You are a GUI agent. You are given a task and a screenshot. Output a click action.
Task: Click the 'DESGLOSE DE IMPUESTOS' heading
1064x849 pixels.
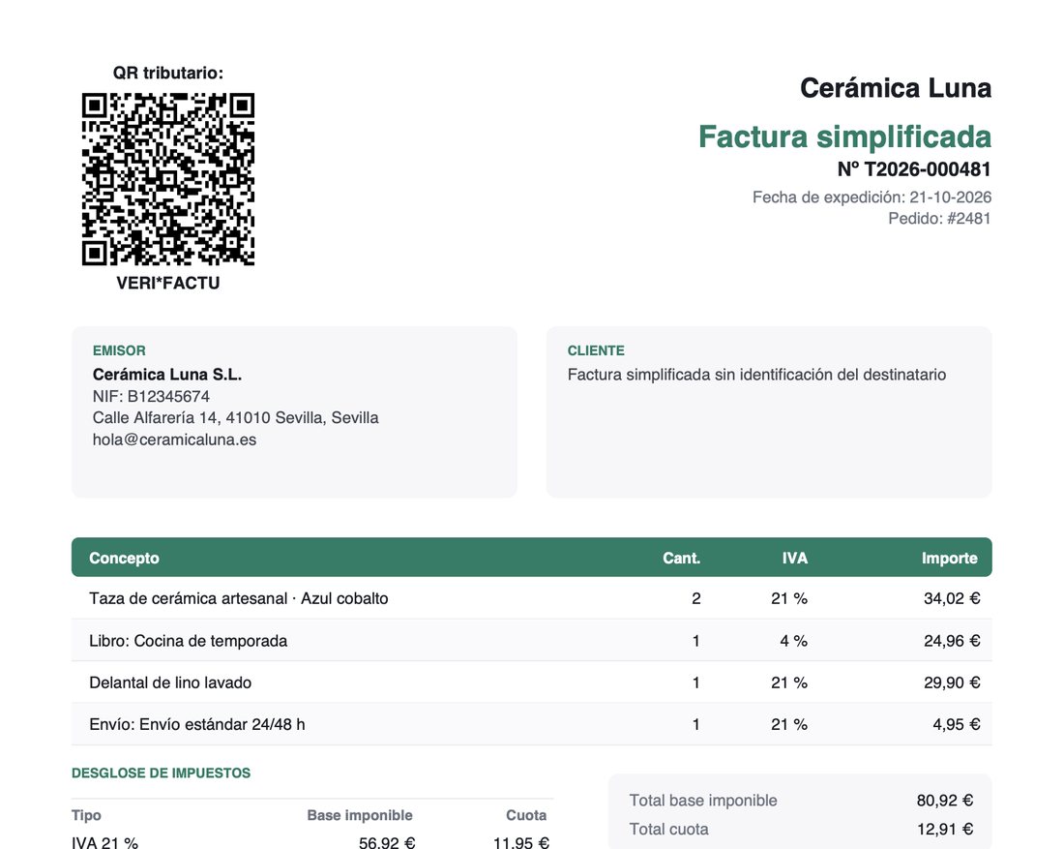click(x=161, y=773)
